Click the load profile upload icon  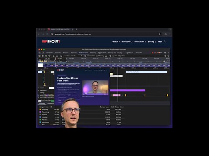(x=54, y=56)
